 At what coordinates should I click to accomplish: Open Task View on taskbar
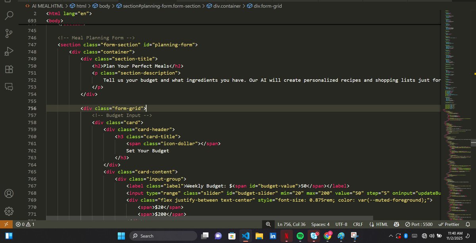[x=205, y=236]
